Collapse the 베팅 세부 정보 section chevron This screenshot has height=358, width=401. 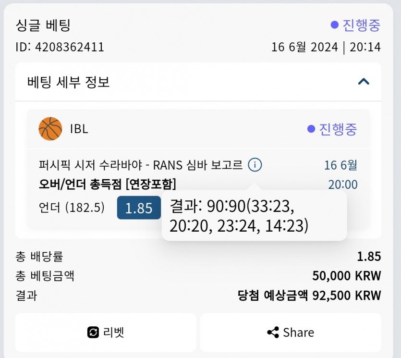(364, 82)
